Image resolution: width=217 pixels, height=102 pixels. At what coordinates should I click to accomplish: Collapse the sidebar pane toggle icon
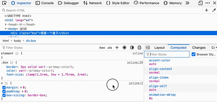tap(148, 48)
